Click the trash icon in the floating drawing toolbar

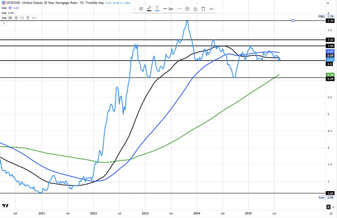[x=203, y=9]
